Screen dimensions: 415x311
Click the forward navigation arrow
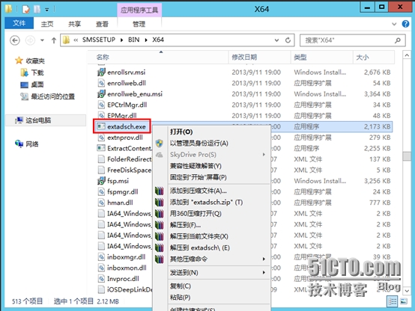pos(30,40)
